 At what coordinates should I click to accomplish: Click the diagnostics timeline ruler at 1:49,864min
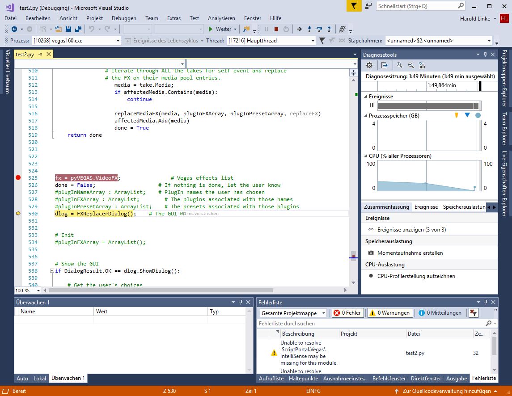441,85
